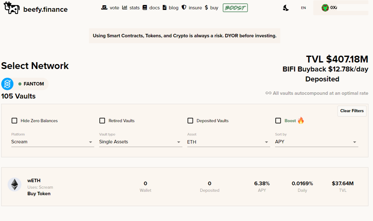Viewport: 373px width, 221px height.
Task: Open the stats menu item
Action: (x=131, y=8)
